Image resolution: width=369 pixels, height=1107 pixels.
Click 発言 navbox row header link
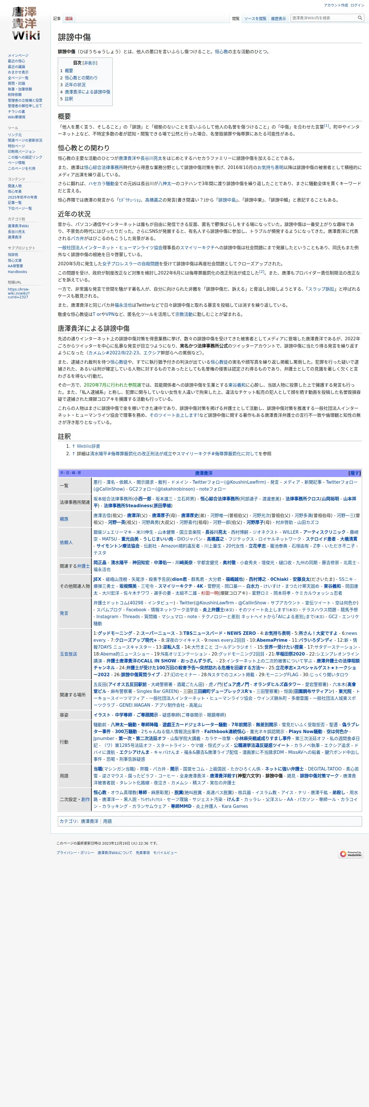(x=64, y=613)
